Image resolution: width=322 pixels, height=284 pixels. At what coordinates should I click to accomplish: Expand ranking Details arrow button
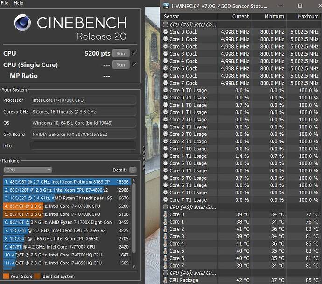click(133, 170)
